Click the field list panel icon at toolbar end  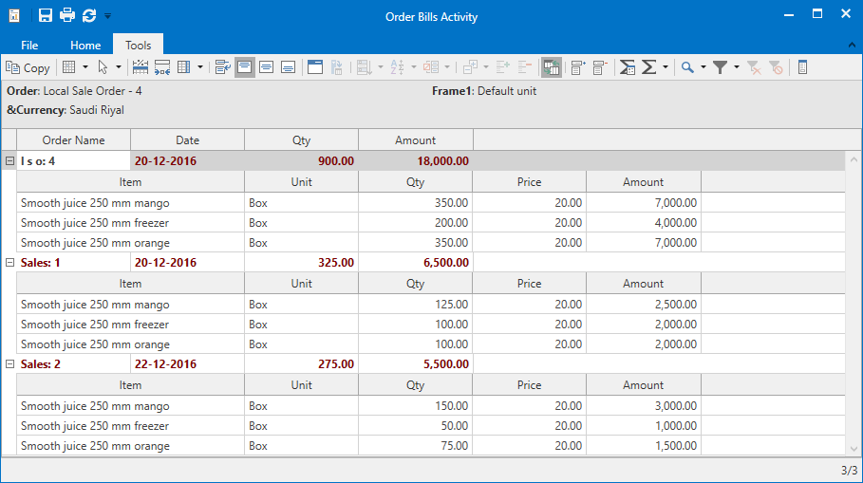coord(802,67)
